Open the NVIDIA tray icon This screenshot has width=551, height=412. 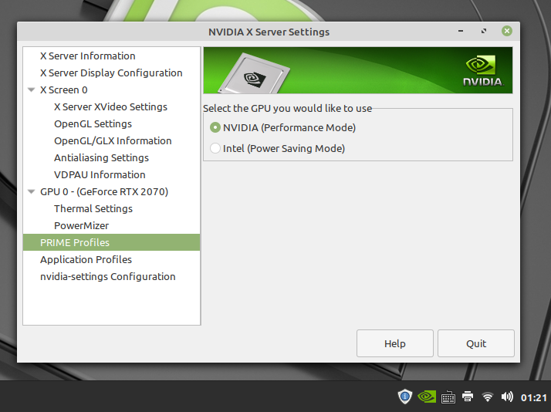[x=427, y=397]
